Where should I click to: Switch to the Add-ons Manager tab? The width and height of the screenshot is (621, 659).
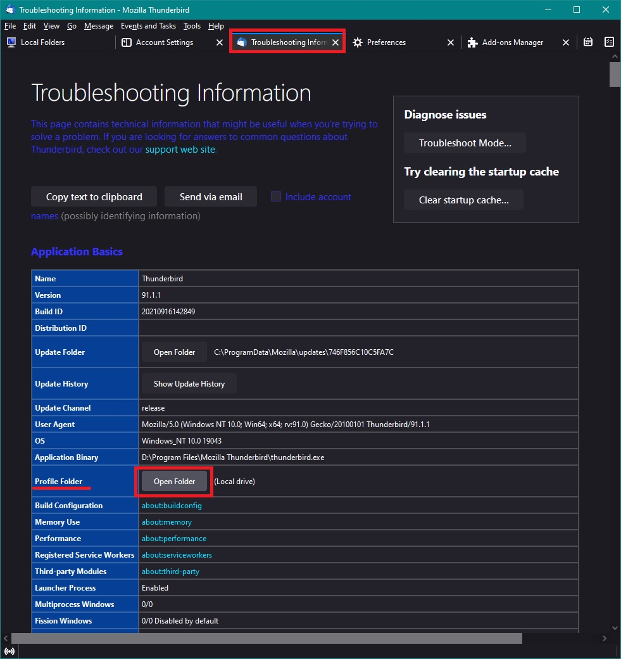coord(512,42)
